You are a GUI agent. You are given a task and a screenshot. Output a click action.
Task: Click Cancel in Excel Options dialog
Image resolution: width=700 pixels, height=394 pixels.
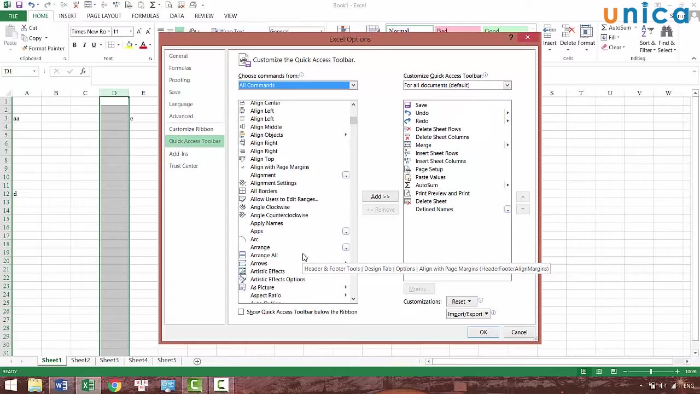point(519,332)
